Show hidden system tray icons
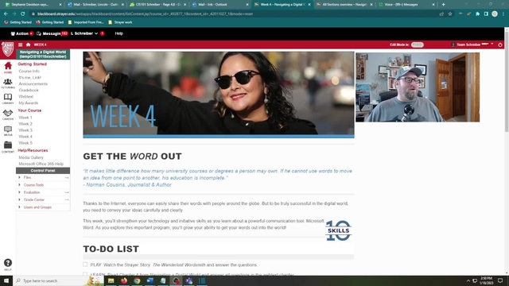The image size is (509, 286). click(468, 280)
